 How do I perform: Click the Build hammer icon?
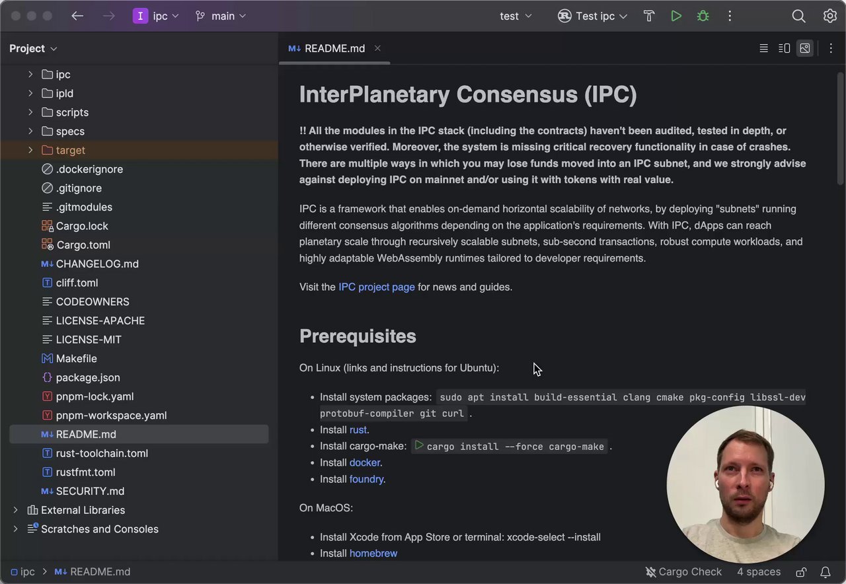pyautogui.click(x=649, y=16)
